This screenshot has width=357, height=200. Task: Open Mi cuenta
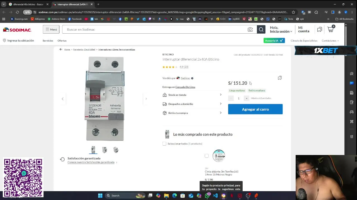(303, 29)
